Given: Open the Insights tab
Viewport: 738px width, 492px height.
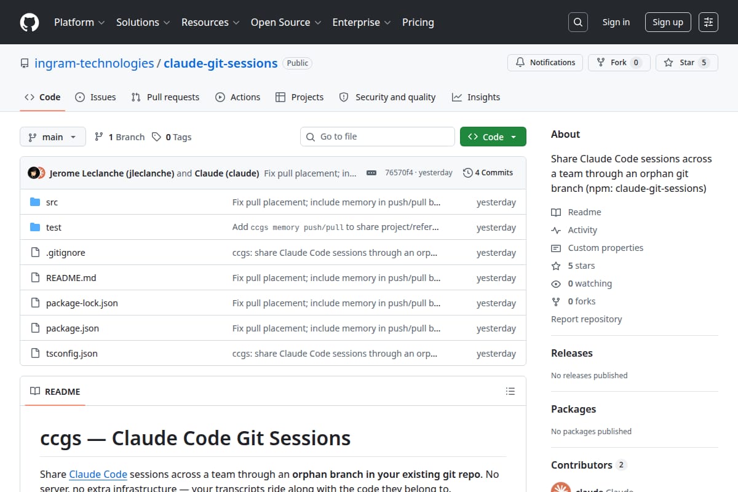Looking at the screenshot, I should tap(476, 97).
